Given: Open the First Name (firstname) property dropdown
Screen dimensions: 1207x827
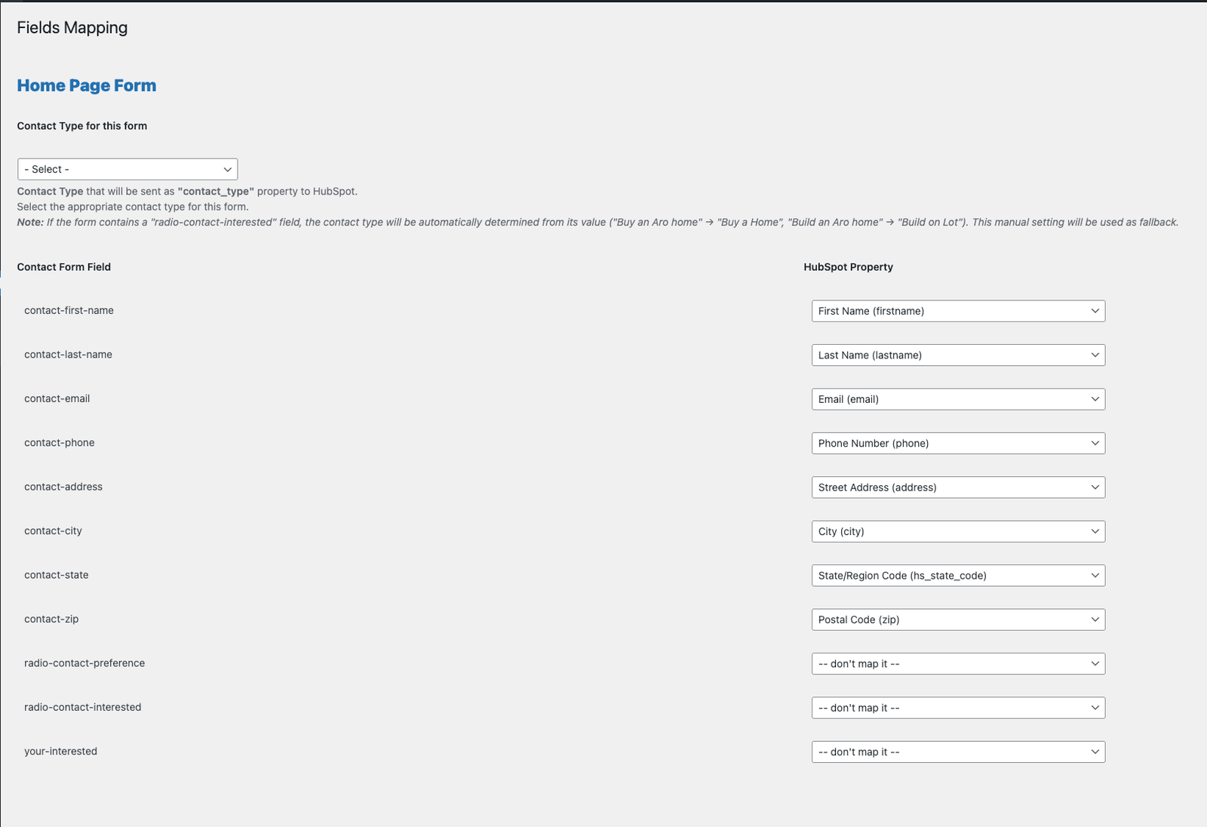Looking at the screenshot, I should [x=958, y=311].
